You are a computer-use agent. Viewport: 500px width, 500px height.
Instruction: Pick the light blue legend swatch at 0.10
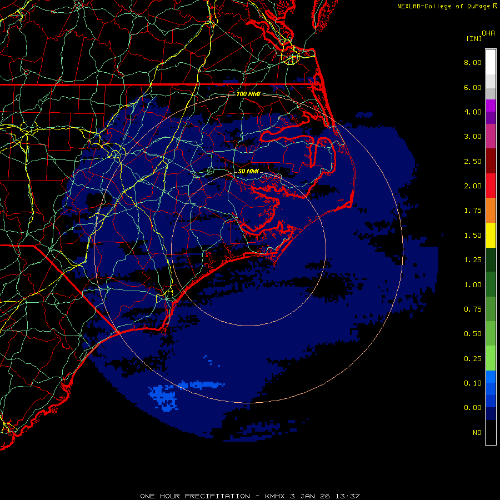click(x=491, y=377)
